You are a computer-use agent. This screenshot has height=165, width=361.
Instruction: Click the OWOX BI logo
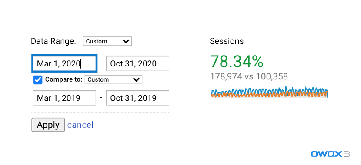point(331,154)
